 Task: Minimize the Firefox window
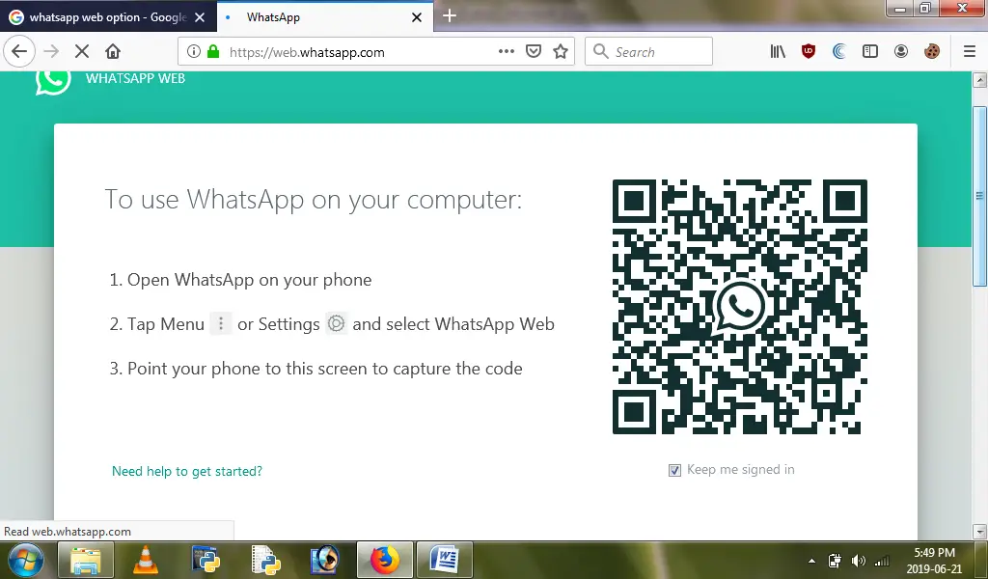900,8
